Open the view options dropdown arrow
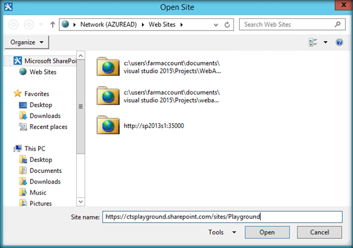The width and height of the screenshot is (353, 248). (325, 42)
